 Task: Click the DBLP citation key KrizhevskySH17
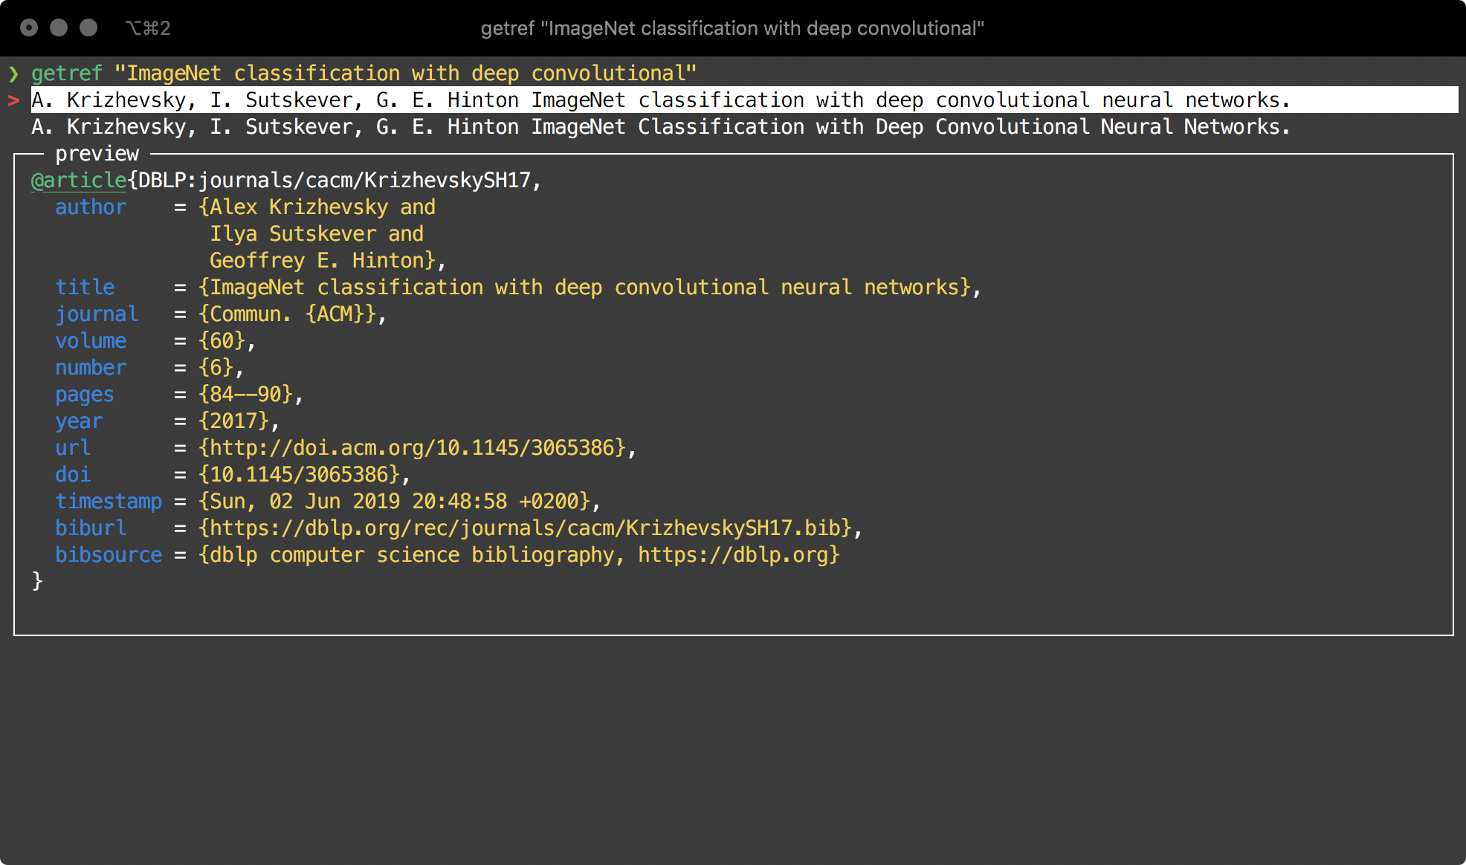point(335,181)
